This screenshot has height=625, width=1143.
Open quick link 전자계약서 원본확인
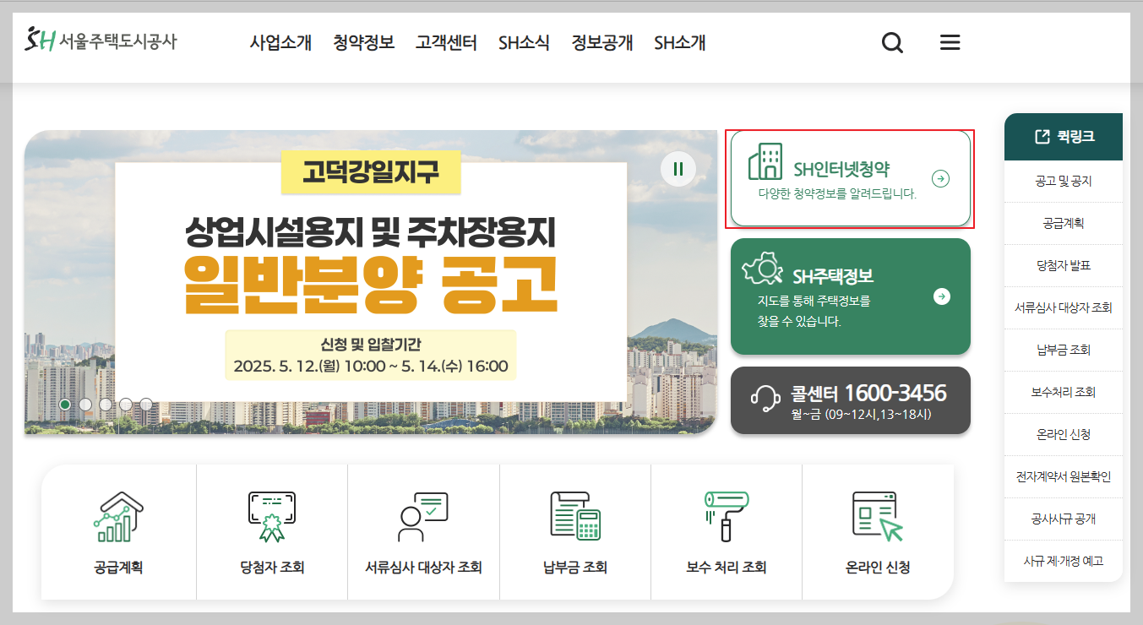(1064, 476)
